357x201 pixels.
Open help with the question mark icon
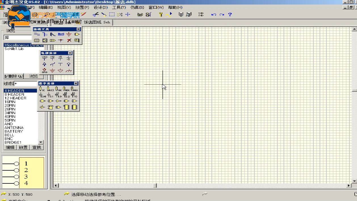[x=230, y=14]
